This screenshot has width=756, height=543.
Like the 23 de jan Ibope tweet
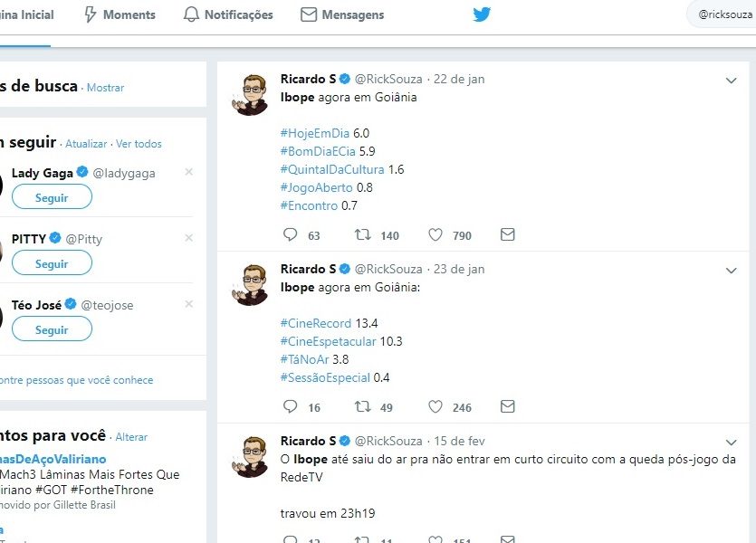coord(435,407)
